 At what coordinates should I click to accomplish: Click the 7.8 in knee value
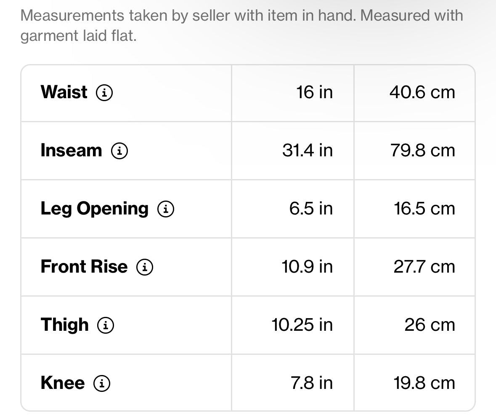[x=311, y=383]
